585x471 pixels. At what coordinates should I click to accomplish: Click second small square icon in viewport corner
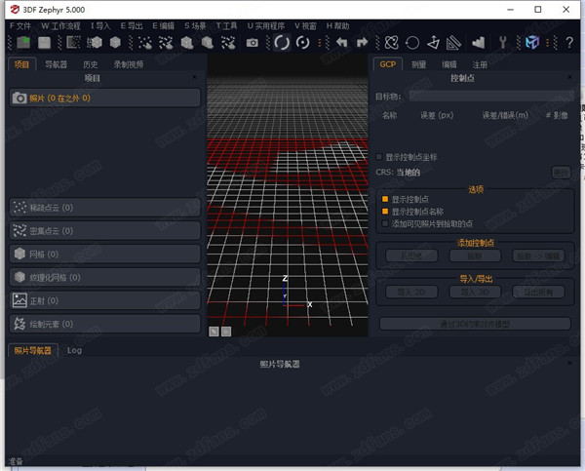coord(226,332)
